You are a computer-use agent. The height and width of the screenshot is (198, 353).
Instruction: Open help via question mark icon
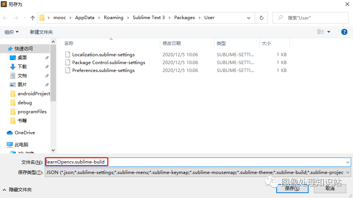344,32
